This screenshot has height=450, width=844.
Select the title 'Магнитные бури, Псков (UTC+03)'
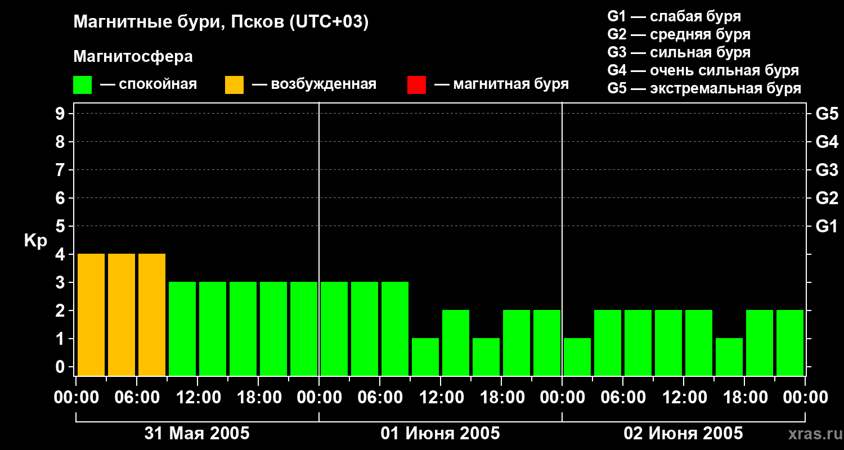[x=221, y=22]
